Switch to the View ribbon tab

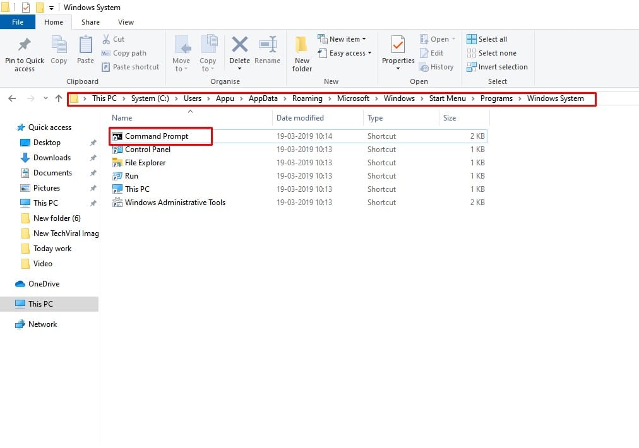(126, 22)
